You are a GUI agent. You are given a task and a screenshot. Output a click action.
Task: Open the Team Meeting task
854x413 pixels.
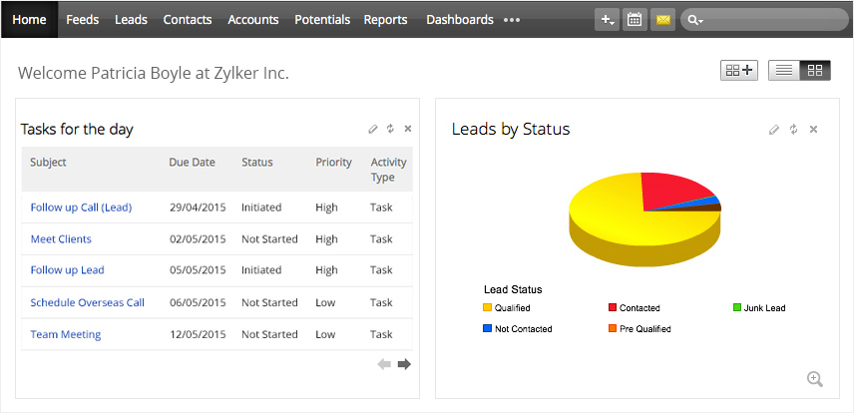pos(66,334)
